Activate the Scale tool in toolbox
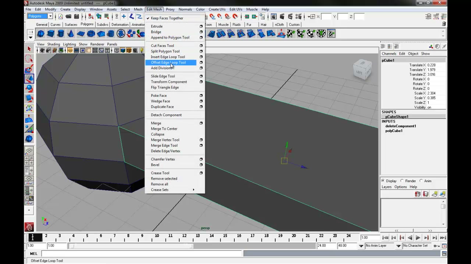 point(29,99)
